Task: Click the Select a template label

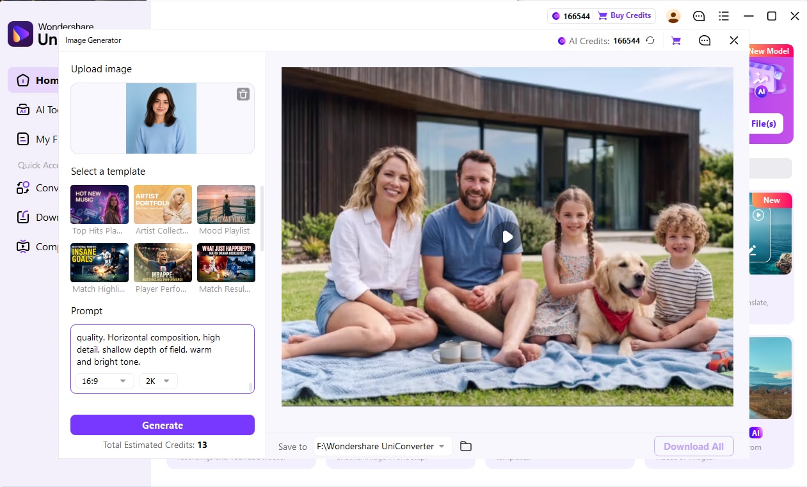Action: pos(108,172)
